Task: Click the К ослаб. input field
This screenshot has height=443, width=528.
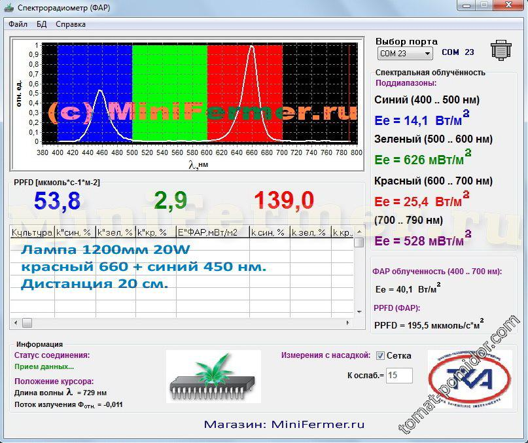Action: [399, 375]
